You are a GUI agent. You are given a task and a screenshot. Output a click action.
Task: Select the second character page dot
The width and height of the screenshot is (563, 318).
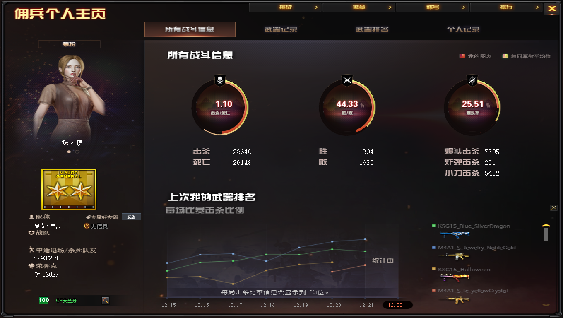[x=77, y=152]
